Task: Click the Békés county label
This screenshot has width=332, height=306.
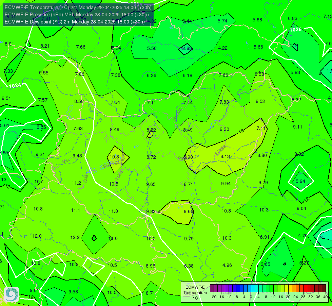Action: coord(220,150)
